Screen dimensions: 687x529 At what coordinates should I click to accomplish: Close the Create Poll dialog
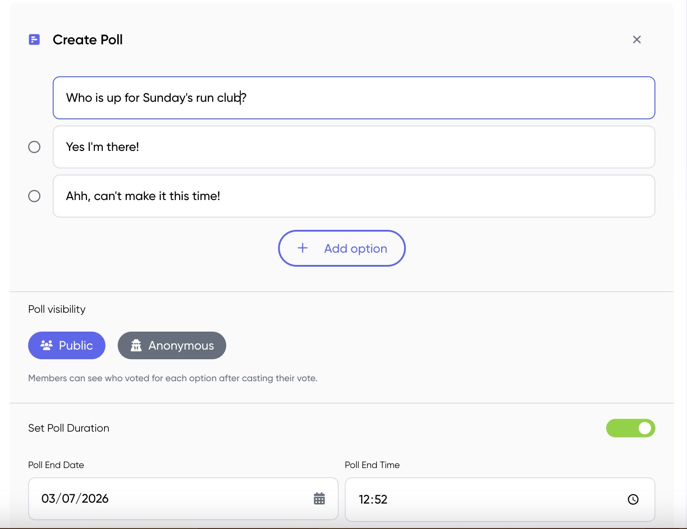(x=637, y=39)
